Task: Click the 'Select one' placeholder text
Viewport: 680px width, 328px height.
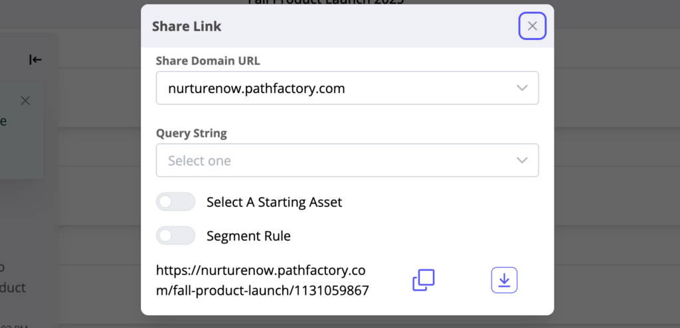Action: [x=199, y=161]
